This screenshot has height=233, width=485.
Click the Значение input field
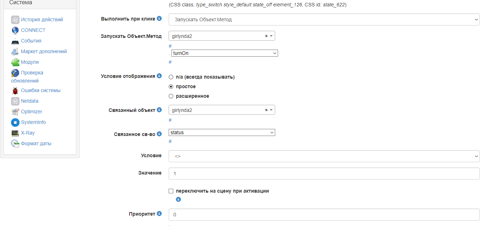coord(324,174)
